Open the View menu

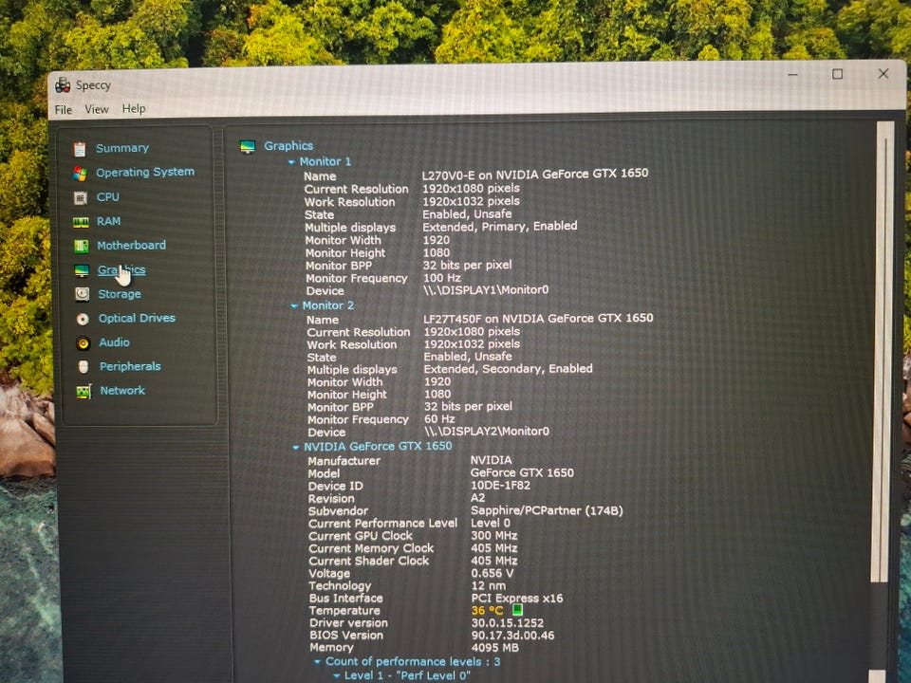tap(97, 110)
